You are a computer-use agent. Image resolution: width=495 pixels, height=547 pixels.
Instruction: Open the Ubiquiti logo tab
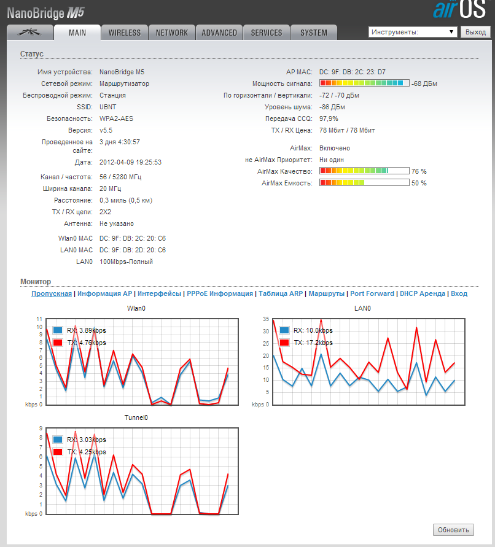tap(29, 33)
